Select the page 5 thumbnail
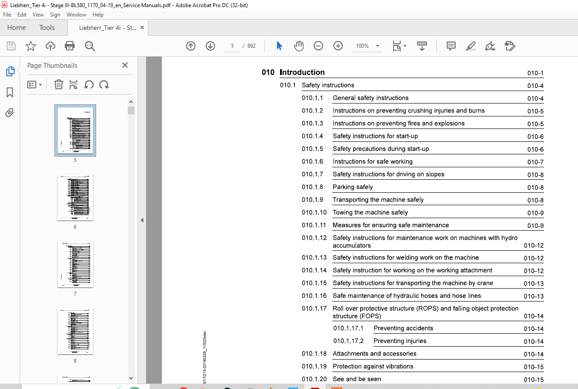The height and width of the screenshot is (389, 578). point(75,130)
